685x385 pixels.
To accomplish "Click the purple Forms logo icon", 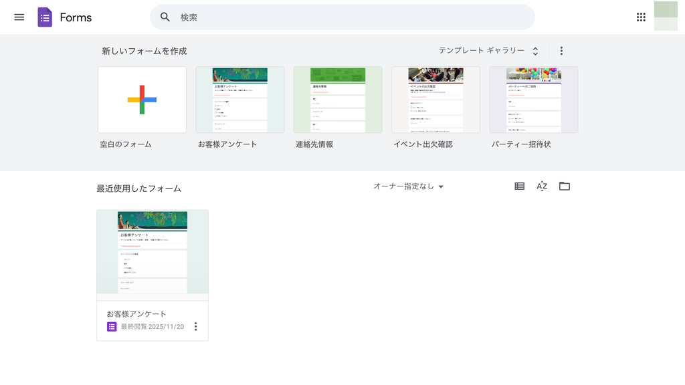I will [x=45, y=17].
